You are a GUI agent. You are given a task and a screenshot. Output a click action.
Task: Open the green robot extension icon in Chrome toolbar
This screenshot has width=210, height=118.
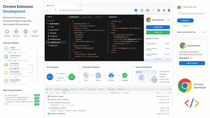coord(142,10)
